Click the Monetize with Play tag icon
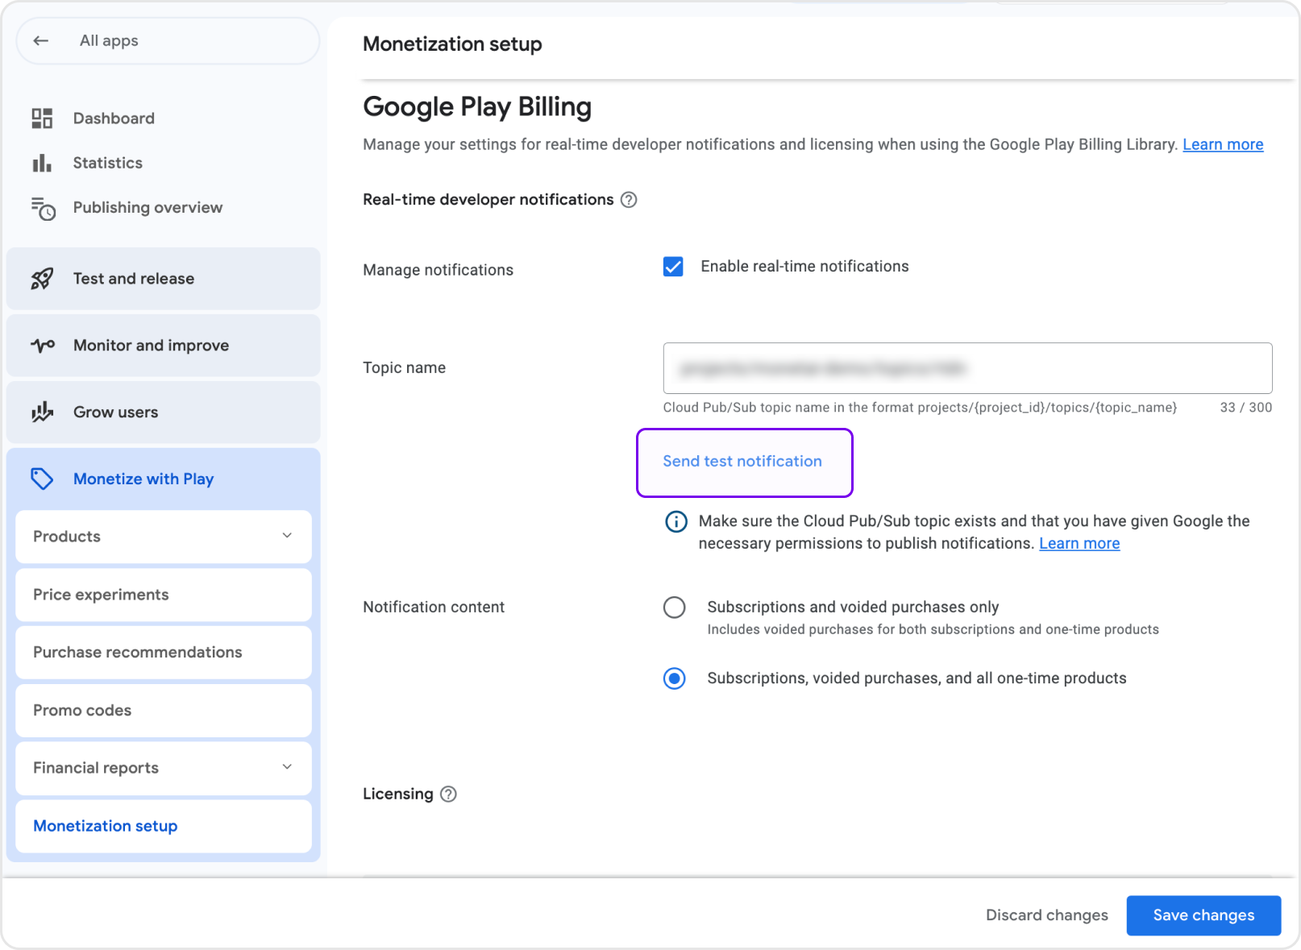1301x950 pixels. pyautogui.click(x=42, y=479)
